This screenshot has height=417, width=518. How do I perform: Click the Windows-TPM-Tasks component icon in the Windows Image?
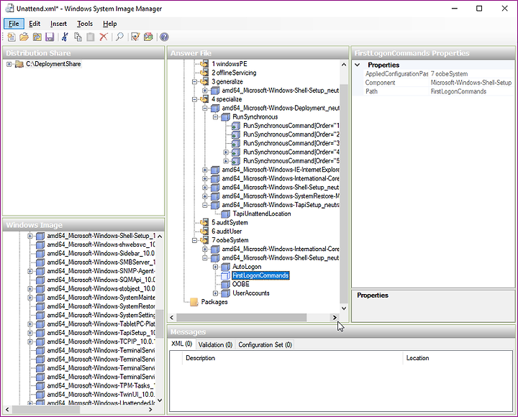pos(40,385)
